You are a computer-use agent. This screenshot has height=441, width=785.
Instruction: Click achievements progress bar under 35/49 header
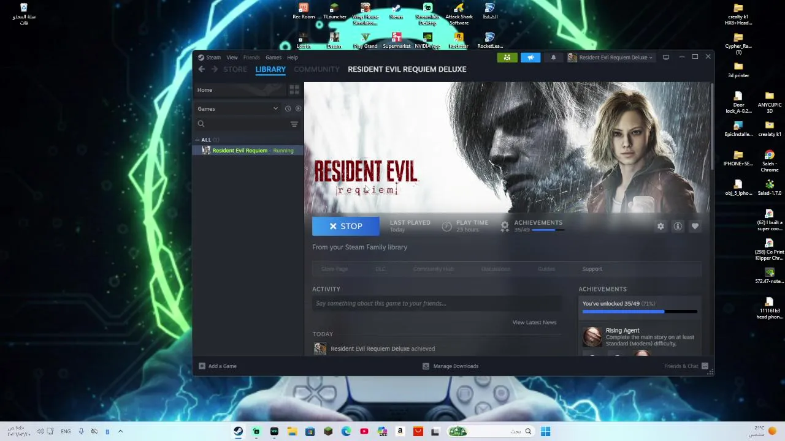pos(547,230)
